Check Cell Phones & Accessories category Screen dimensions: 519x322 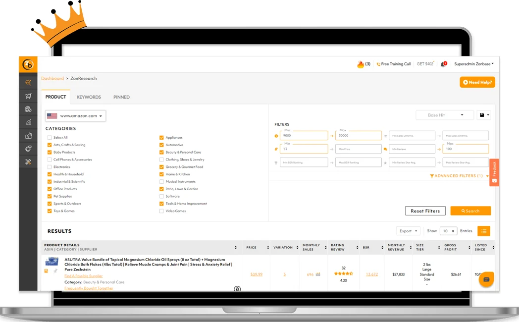pyautogui.click(x=50, y=160)
